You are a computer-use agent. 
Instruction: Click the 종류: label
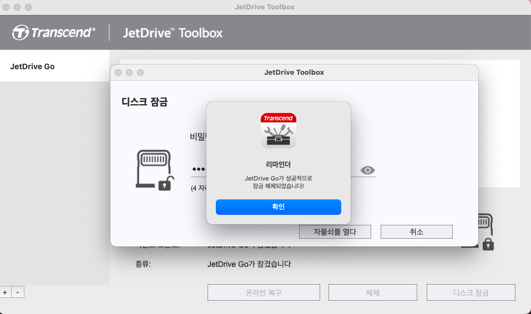[143, 264]
